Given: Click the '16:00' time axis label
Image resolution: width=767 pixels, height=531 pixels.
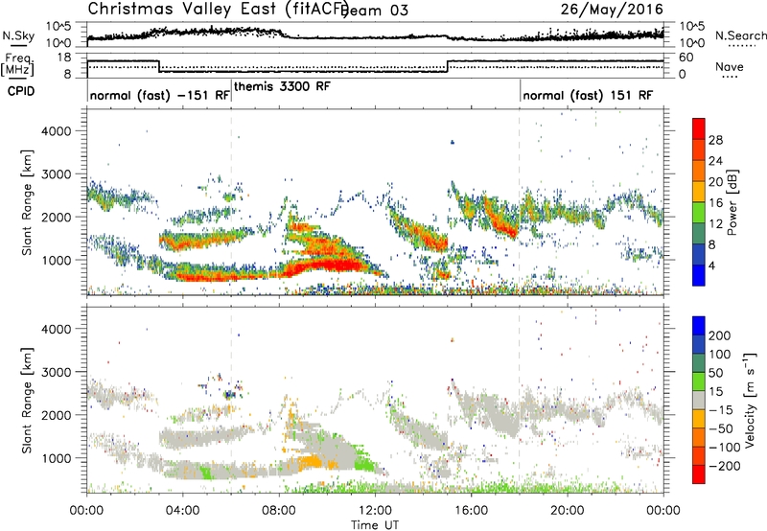Looking at the screenshot, I should point(471,511).
